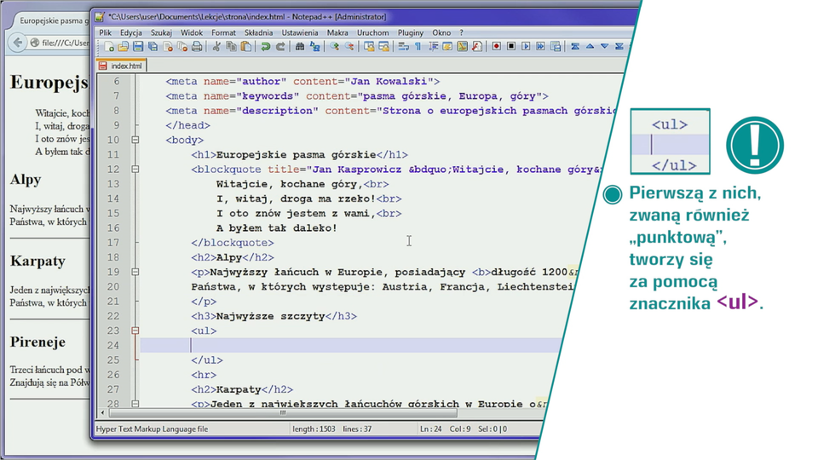The height and width of the screenshot is (460, 818).
Task: Stop macro recording with the square icon
Action: [x=511, y=46]
